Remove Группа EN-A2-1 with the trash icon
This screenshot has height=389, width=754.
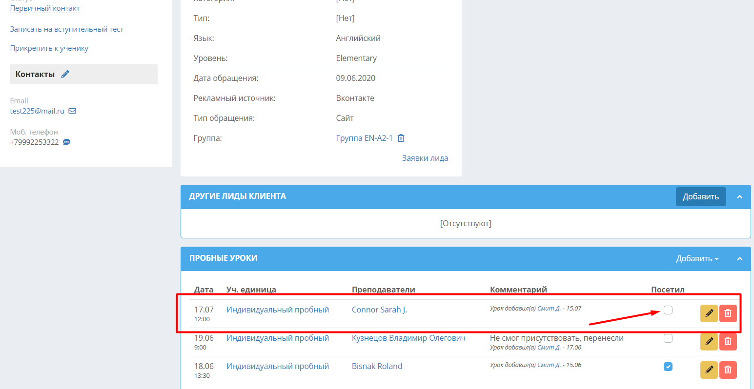401,138
